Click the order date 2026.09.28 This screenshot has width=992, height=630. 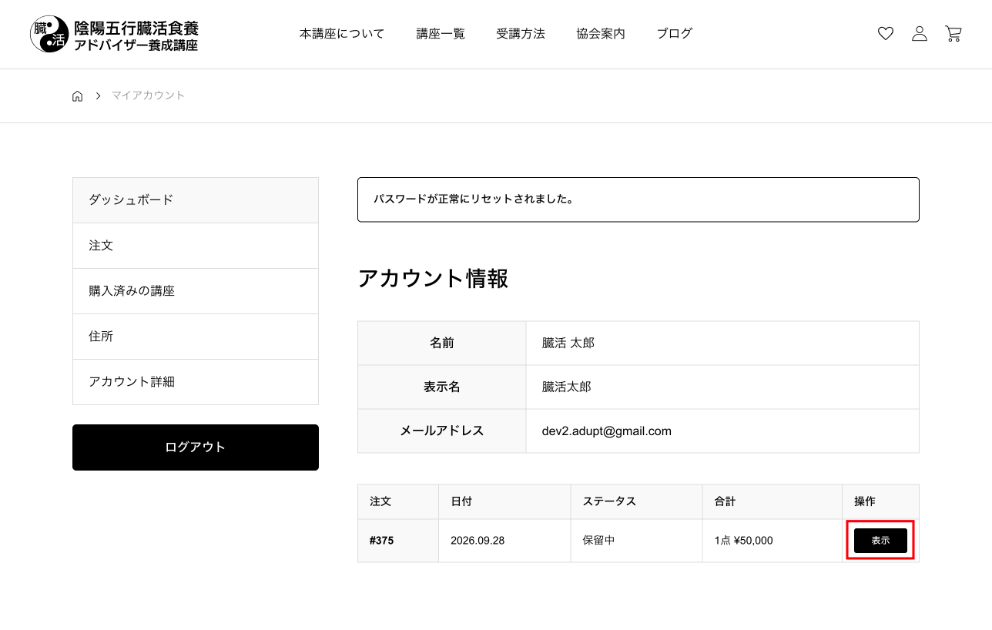[x=478, y=541]
